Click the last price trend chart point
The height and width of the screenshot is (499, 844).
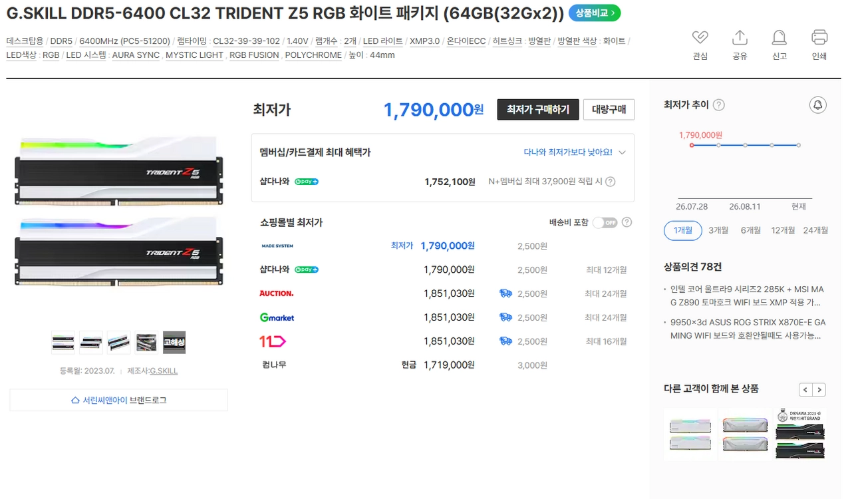point(798,145)
